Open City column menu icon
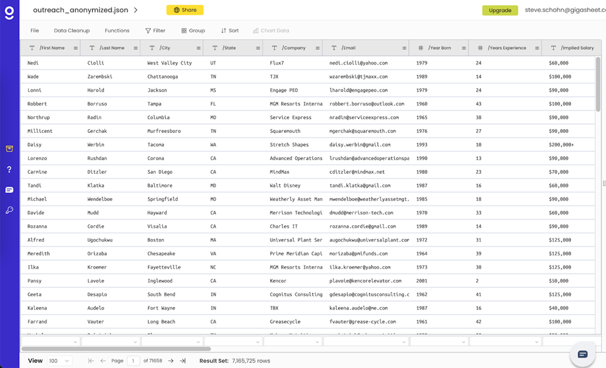This screenshot has width=606, height=368. click(199, 48)
